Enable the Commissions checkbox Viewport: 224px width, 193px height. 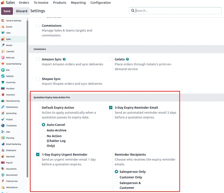(x=38, y=26)
